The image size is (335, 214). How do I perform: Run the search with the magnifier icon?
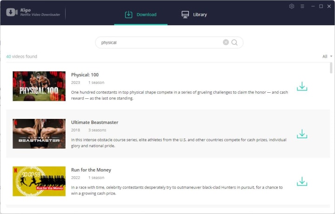click(x=234, y=42)
